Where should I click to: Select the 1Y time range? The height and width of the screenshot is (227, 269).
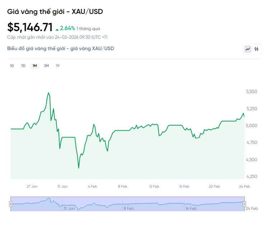(58, 66)
